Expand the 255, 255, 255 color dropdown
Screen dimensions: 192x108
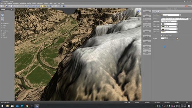coord(177,21)
